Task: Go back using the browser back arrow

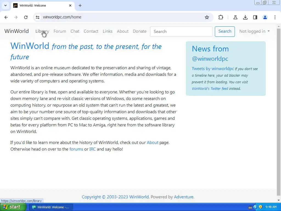Action: [x=6, y=17]
